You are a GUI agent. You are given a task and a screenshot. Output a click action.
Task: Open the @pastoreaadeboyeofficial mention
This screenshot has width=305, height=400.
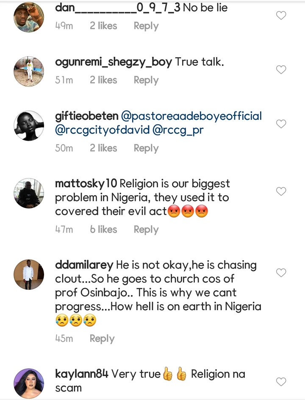(x=191, y=116)
